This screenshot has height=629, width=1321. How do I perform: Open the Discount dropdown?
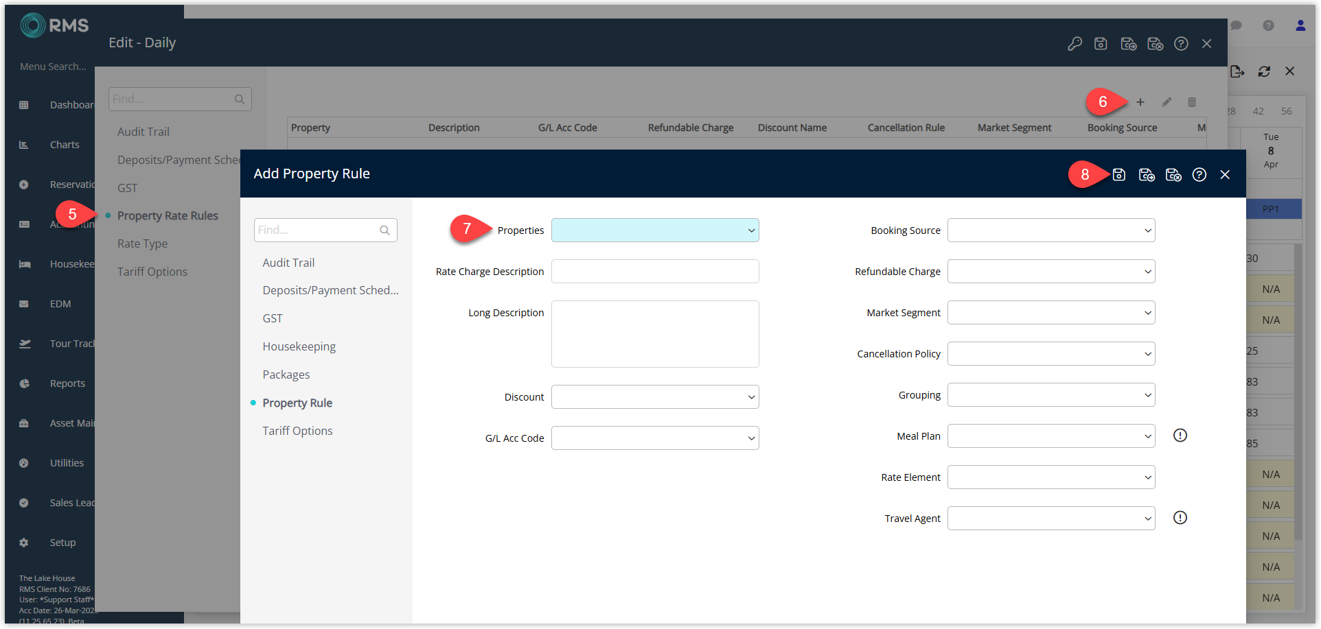[655, 397]
